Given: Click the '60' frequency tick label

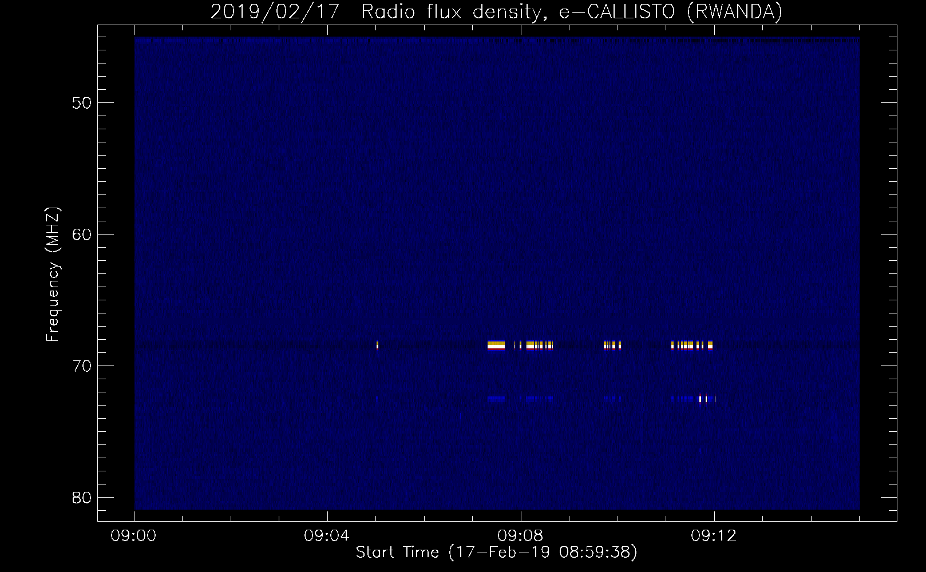Looking at the screenshot, I should (x=82, y=235).
